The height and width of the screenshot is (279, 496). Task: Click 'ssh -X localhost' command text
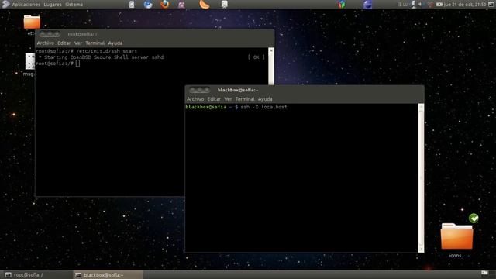263,107
